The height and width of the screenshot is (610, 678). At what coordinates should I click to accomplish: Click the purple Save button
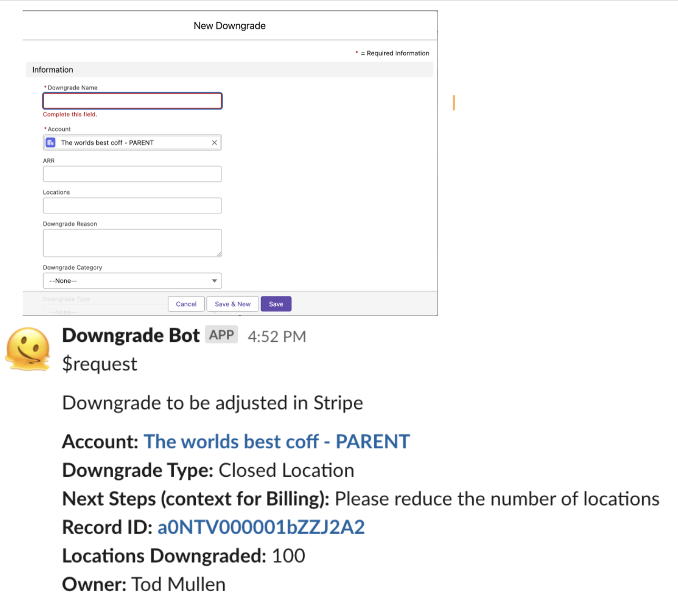[276, 304]
